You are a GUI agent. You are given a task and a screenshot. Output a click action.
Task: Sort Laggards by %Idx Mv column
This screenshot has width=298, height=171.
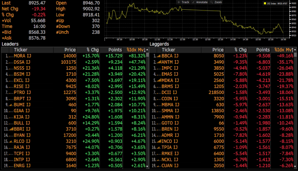(283, 50)
